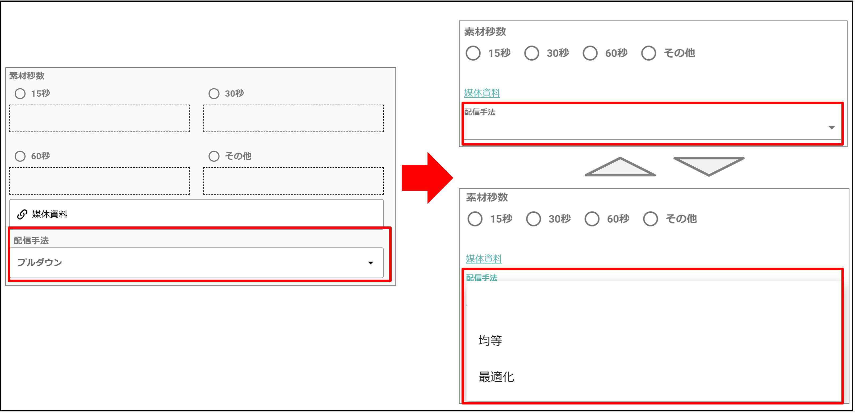Click the left panel dropdown caret arrow
This screenshot has width=855, height=413.
pos(371,263)
